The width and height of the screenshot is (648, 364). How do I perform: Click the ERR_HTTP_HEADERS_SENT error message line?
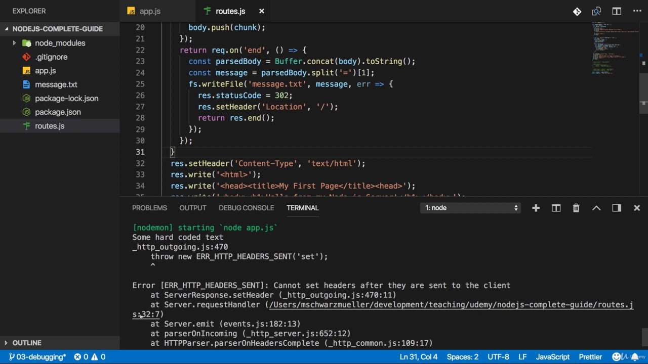point(321,285)
